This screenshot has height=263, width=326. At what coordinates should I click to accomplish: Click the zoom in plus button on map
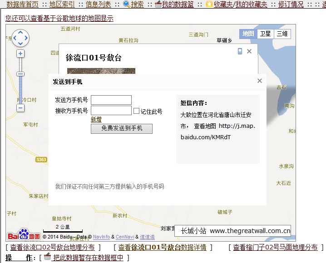tap(20, 54)
